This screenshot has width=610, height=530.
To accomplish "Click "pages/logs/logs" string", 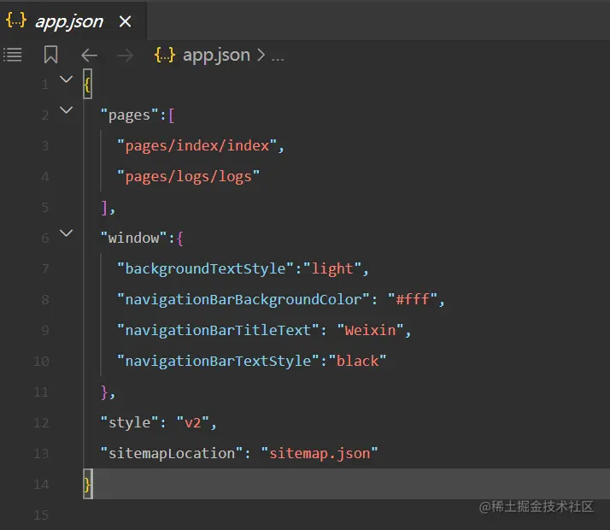I will [x=188, y=177].
